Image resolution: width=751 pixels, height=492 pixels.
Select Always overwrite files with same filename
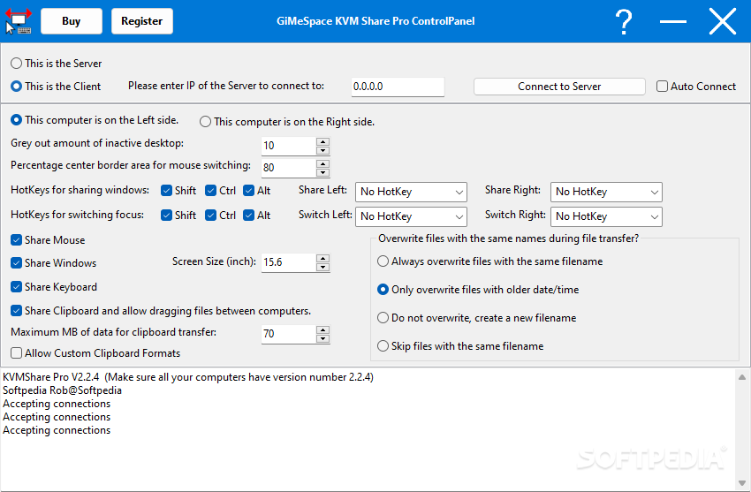click(490, 261)
